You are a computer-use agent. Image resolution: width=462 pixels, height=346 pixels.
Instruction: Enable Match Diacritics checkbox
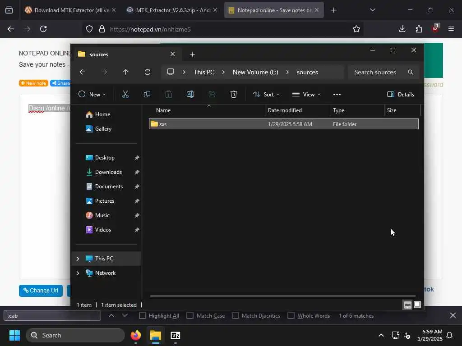coord(236,316)
